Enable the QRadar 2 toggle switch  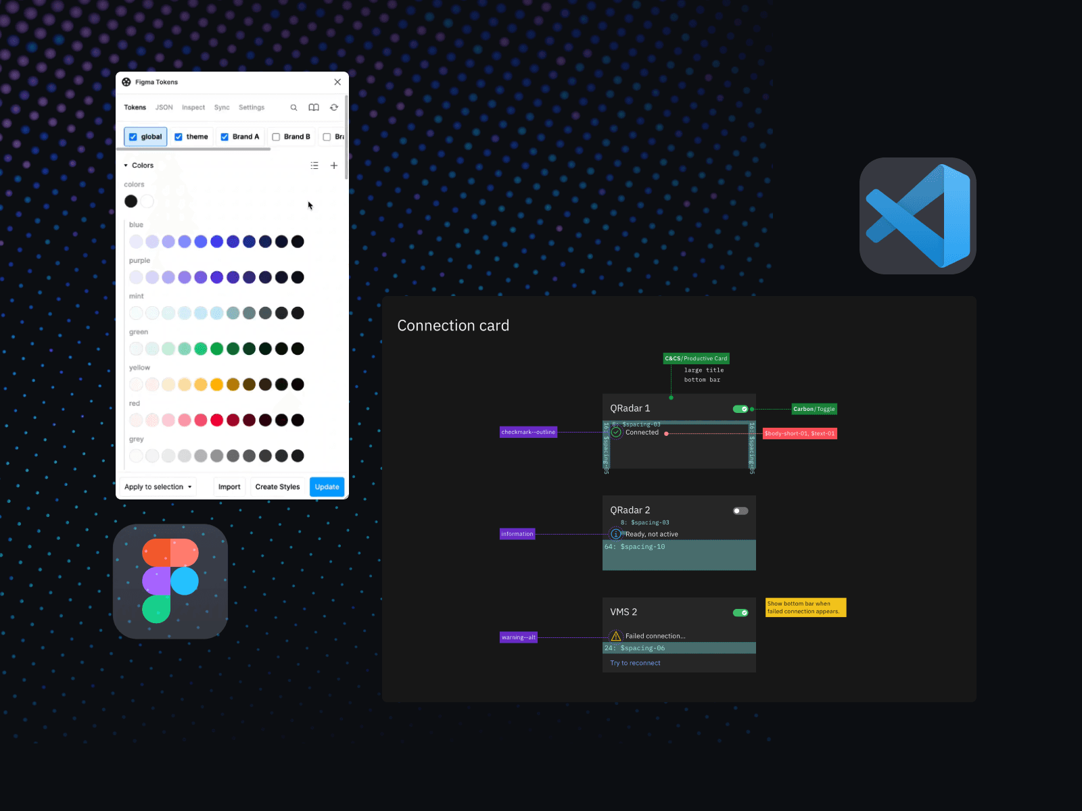[x=739, y=511]
